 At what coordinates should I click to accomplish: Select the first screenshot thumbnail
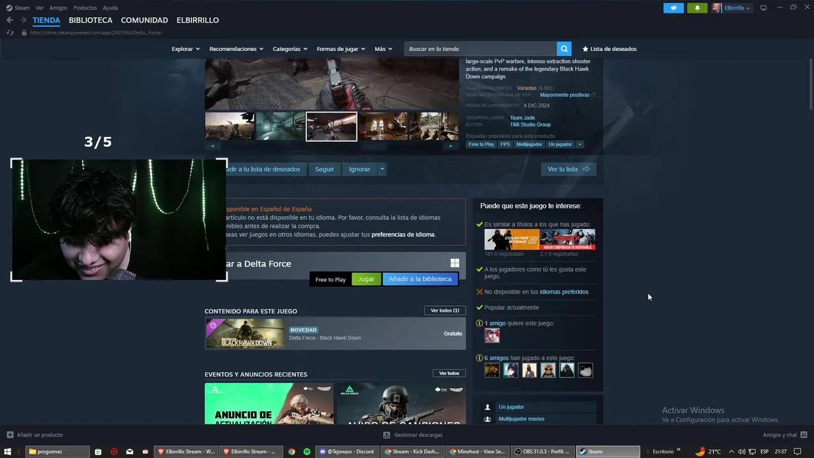[229, 126]
